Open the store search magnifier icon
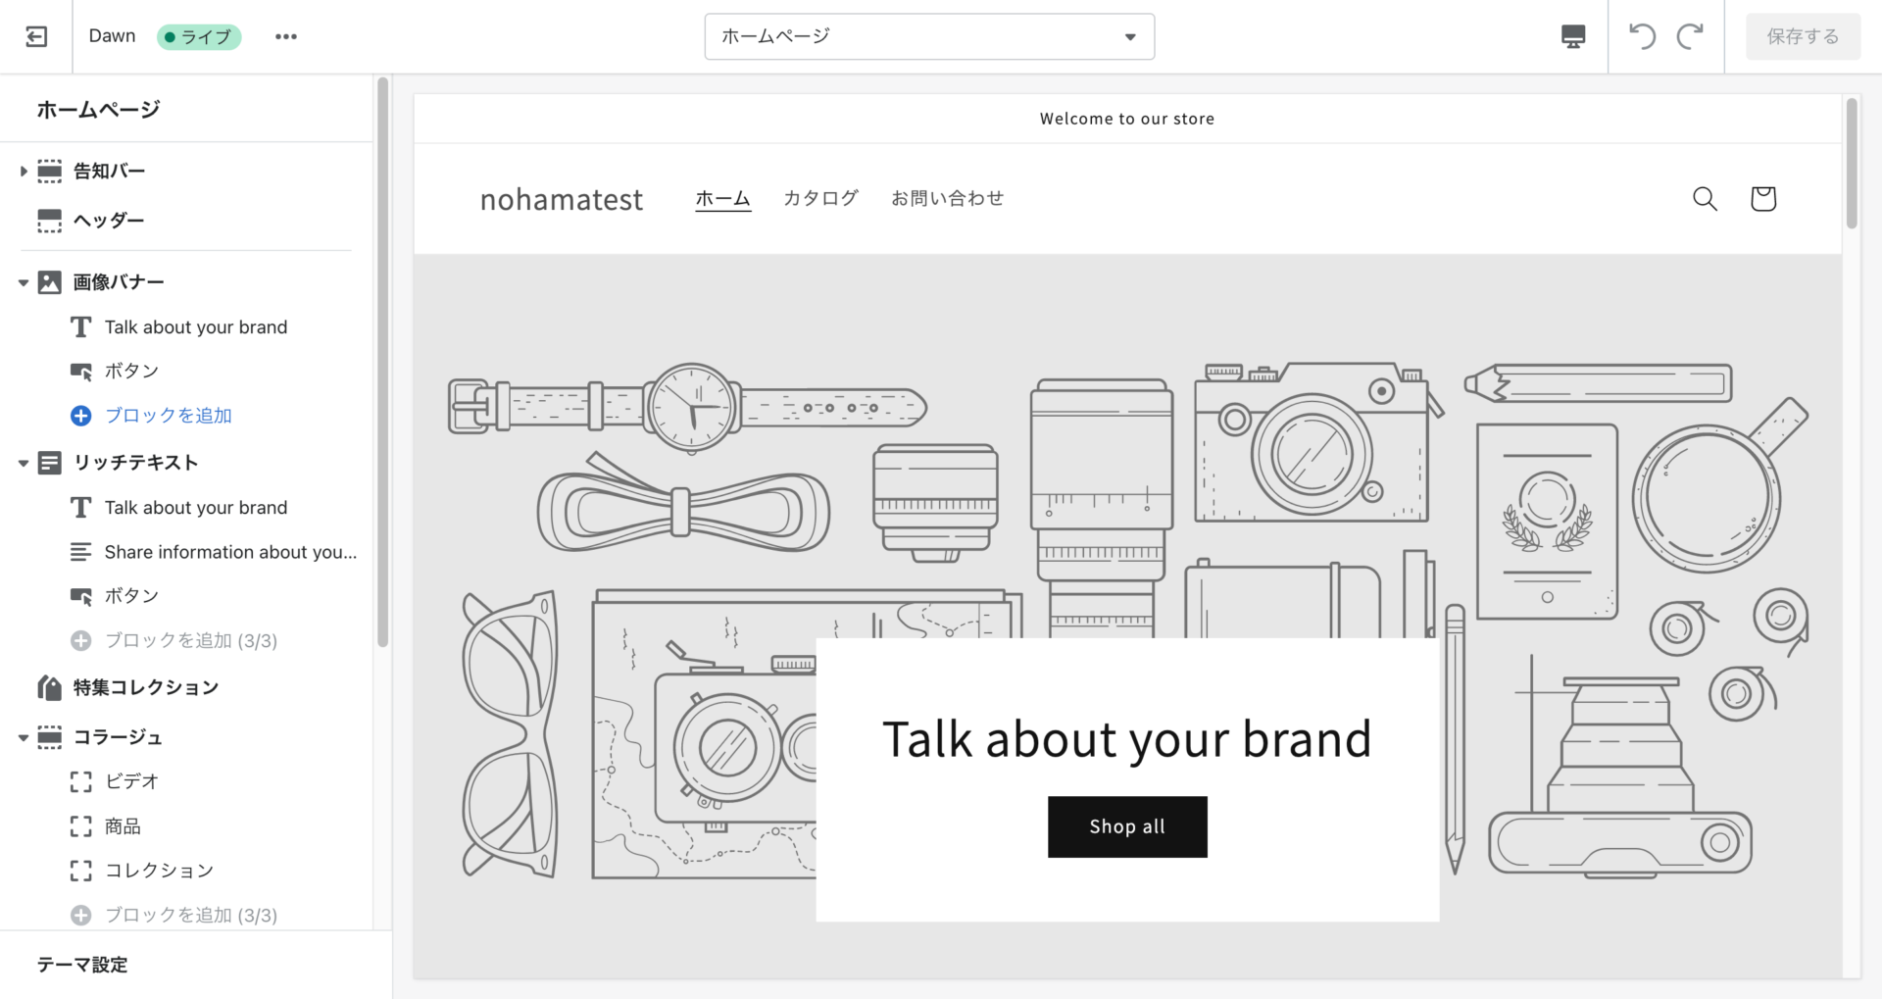This screenshot has height=999, width=1882. tap(1705, 199)
